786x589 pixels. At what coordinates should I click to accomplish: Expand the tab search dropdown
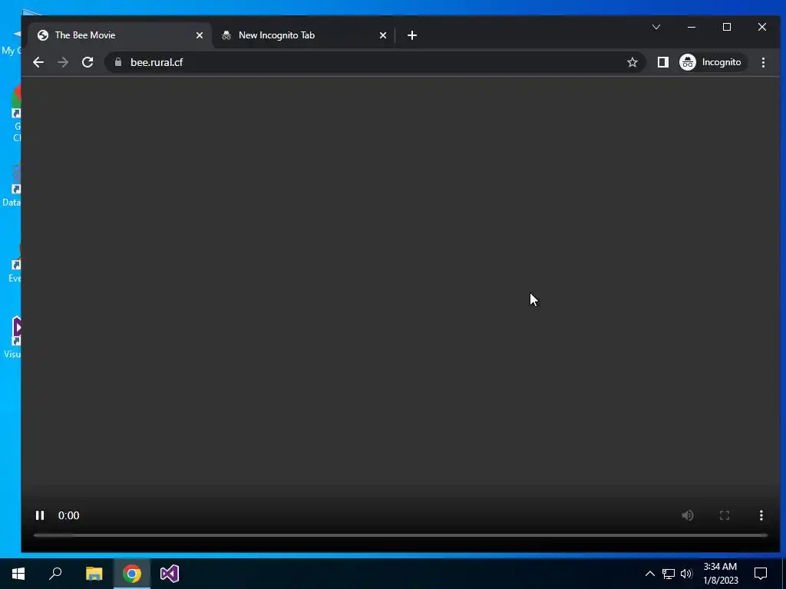[x=656, y=27]
